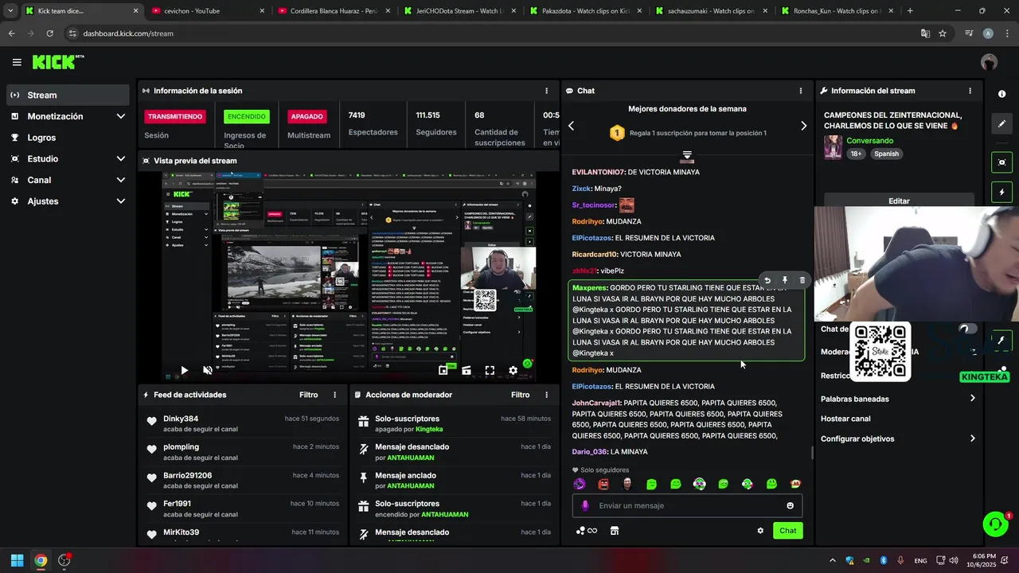This screenshot has width=1019, height=573.
Task: Open options menu for Feed de actividades
Action: [x=334, y=395]
